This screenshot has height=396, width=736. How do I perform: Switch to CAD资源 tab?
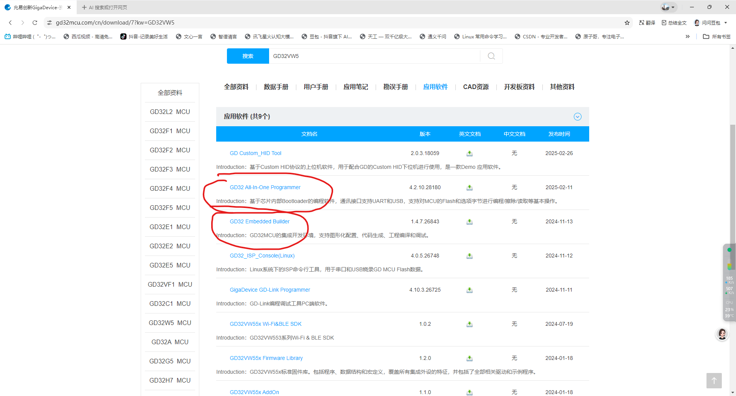click(476, 87)
